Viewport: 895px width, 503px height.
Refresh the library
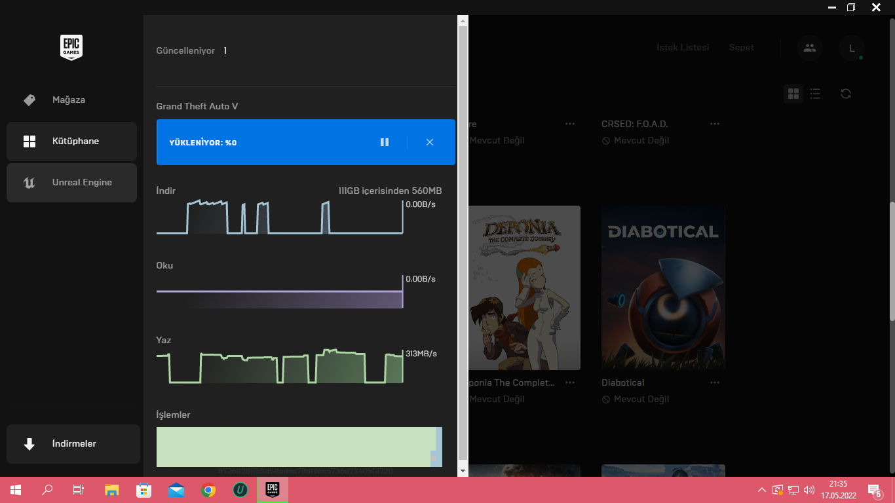[x=846, y=94]
